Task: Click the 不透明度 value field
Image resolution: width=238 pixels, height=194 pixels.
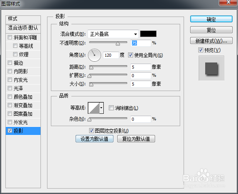Action: 141,43
